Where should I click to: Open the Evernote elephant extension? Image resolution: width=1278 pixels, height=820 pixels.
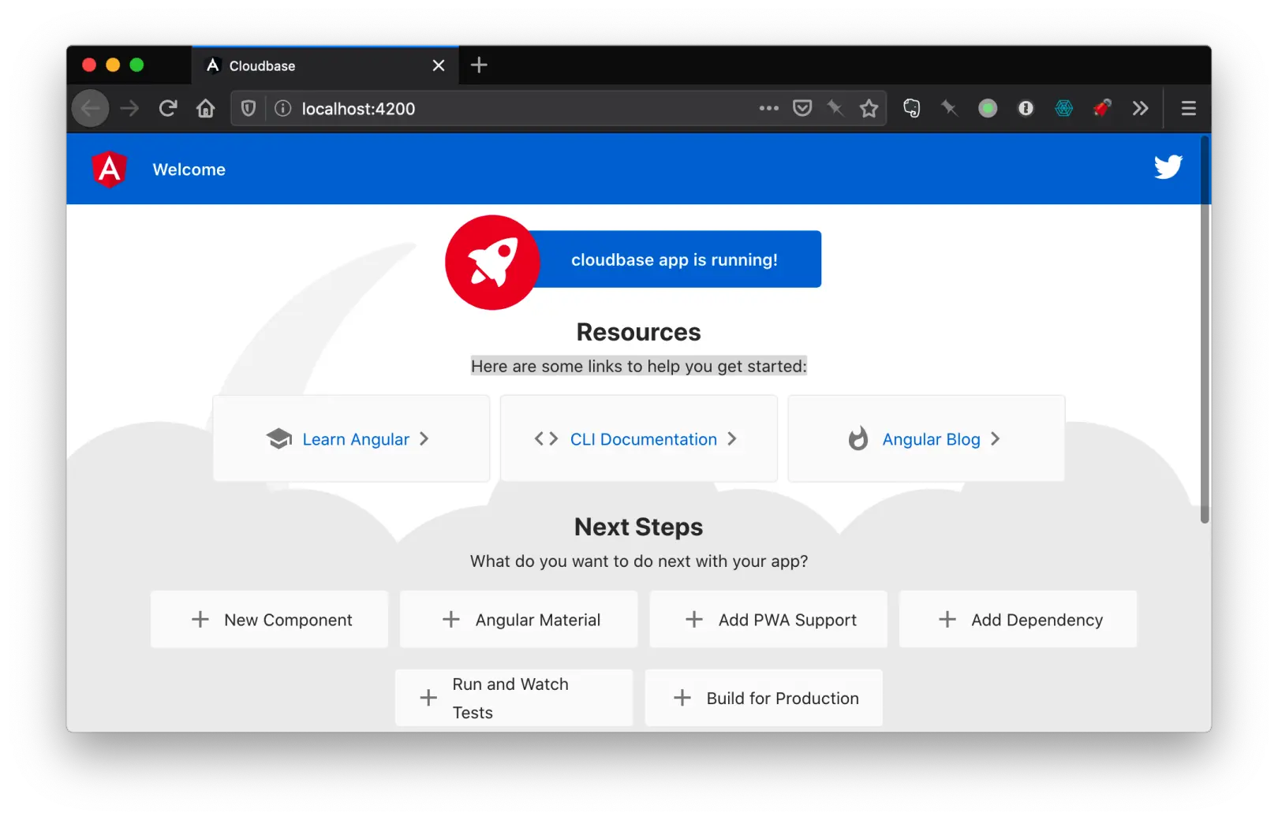point(911,108)
